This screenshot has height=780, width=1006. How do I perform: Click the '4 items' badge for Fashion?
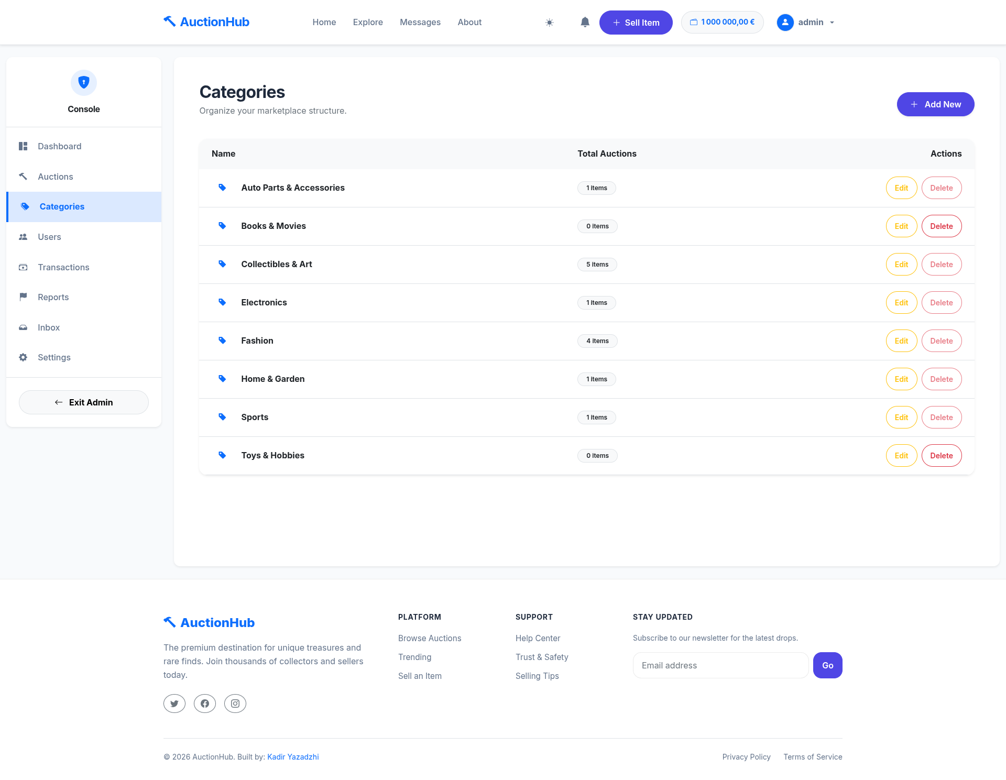597,341
